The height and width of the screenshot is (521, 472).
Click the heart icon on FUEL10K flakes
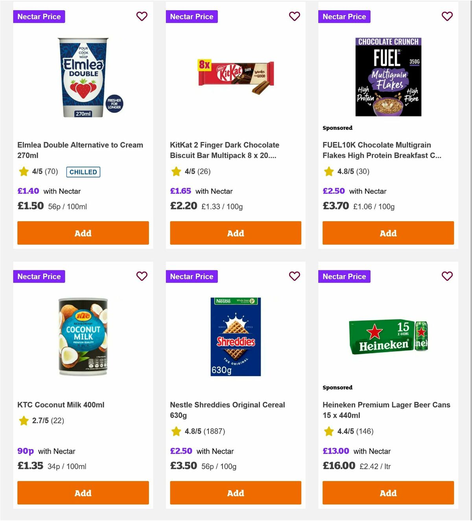pyautogui.click(x=447, y=16)
